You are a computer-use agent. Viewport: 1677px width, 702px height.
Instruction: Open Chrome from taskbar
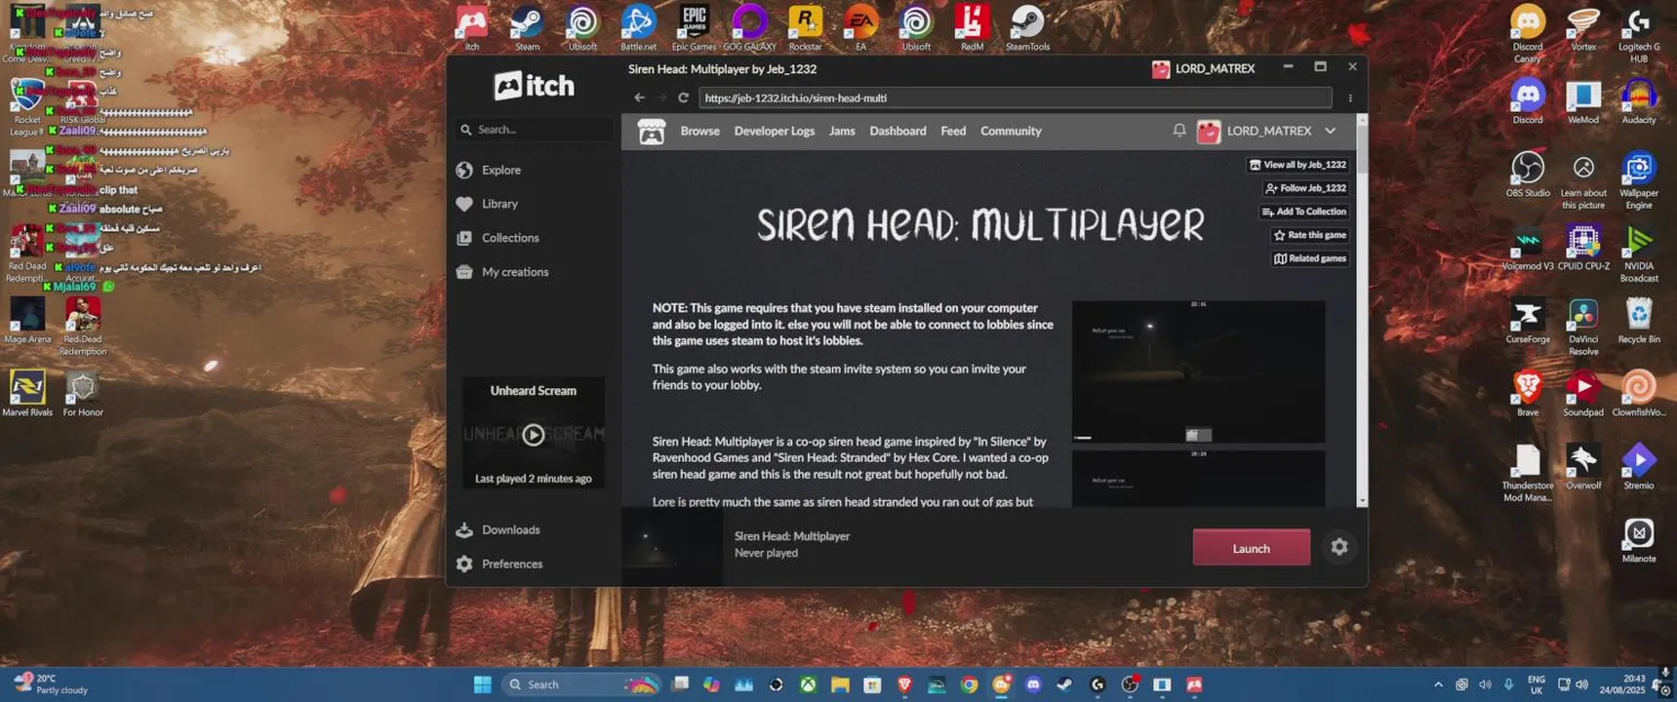pyautogui.click(x=969, y=684)
